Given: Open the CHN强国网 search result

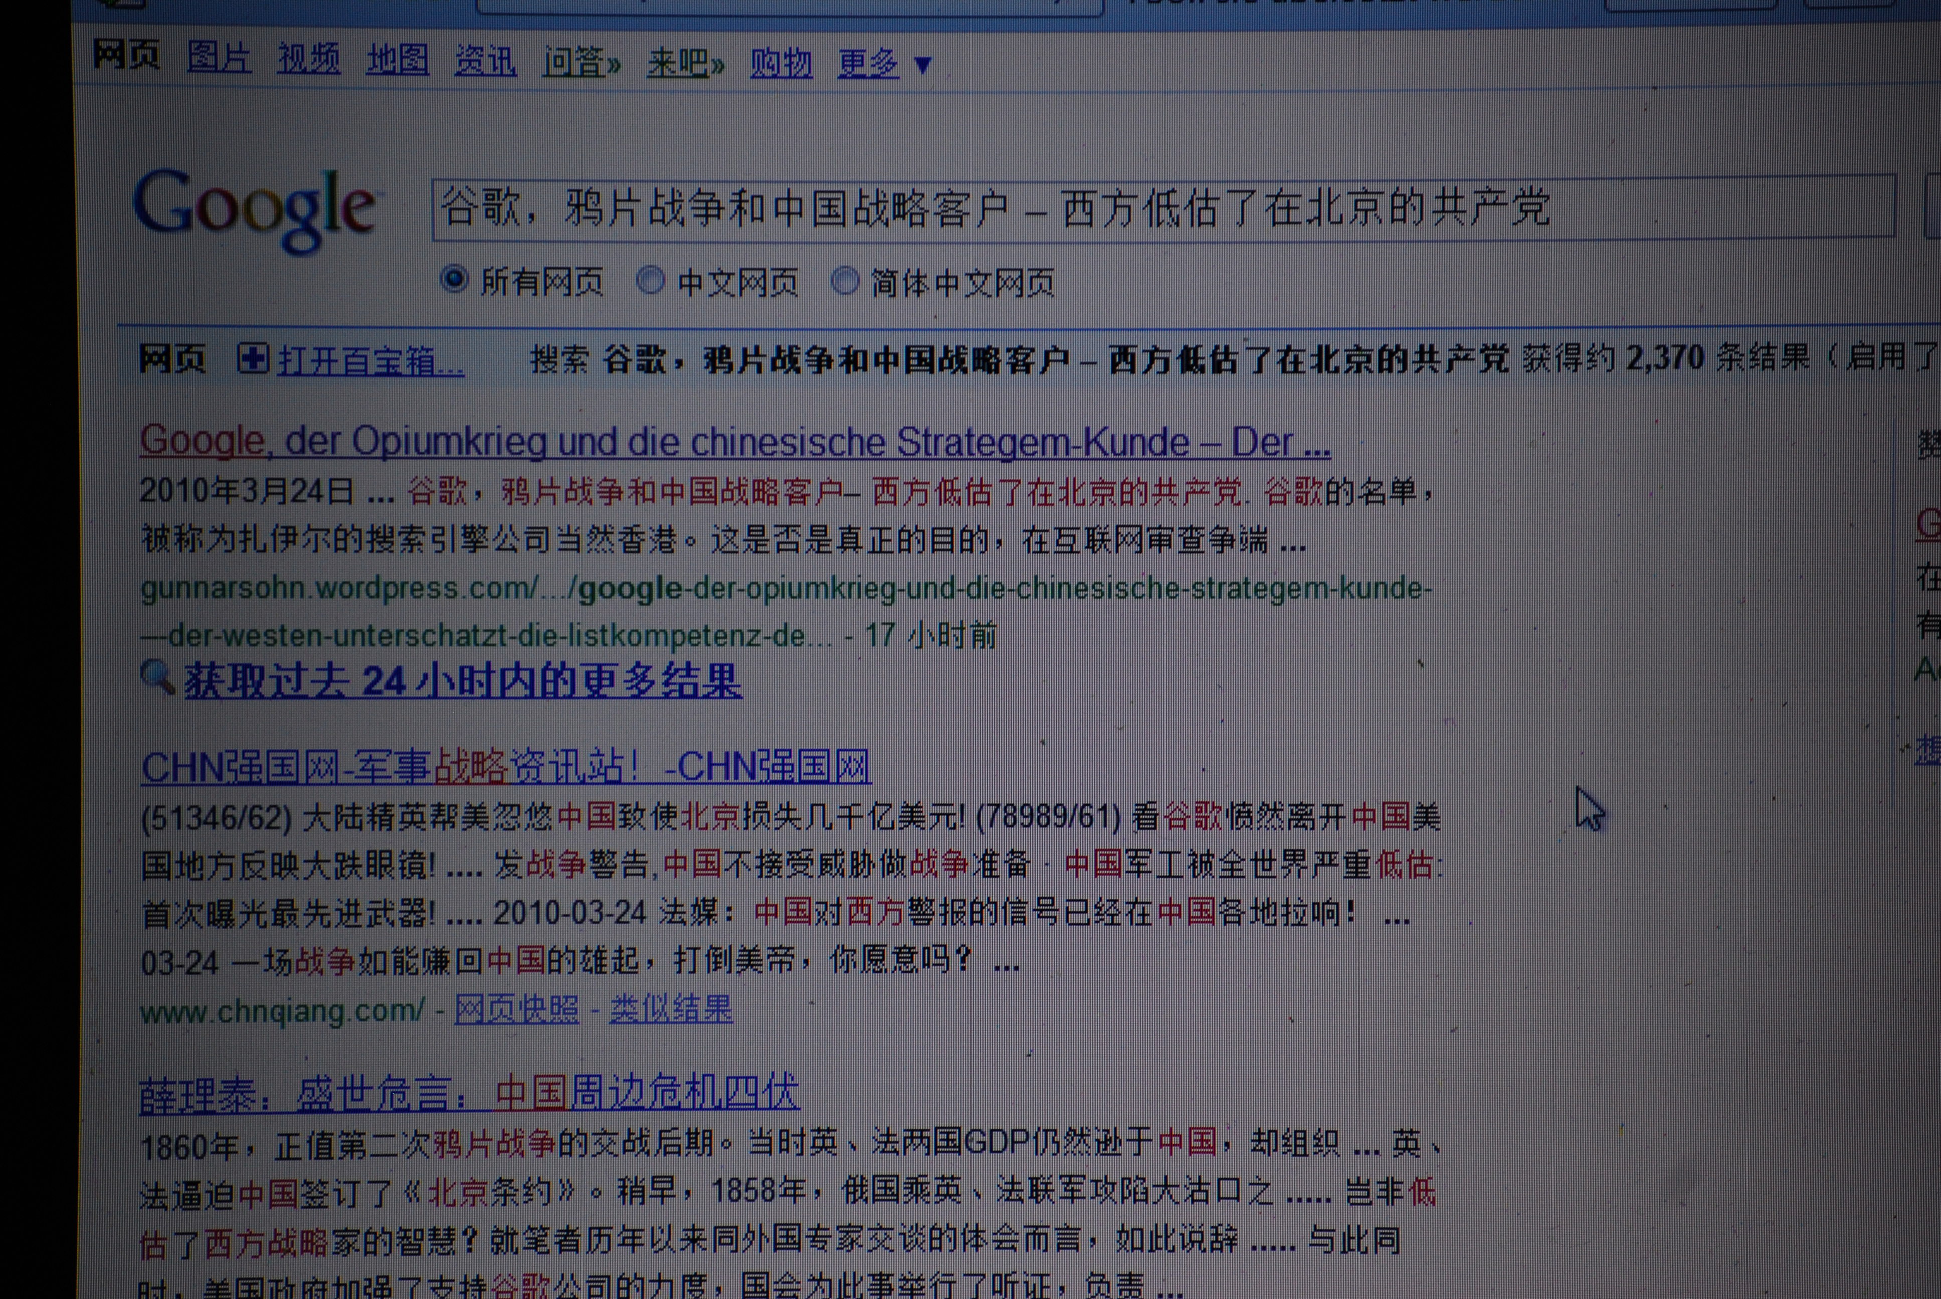Looking at the screenshot, I should (x=505, y=767).
